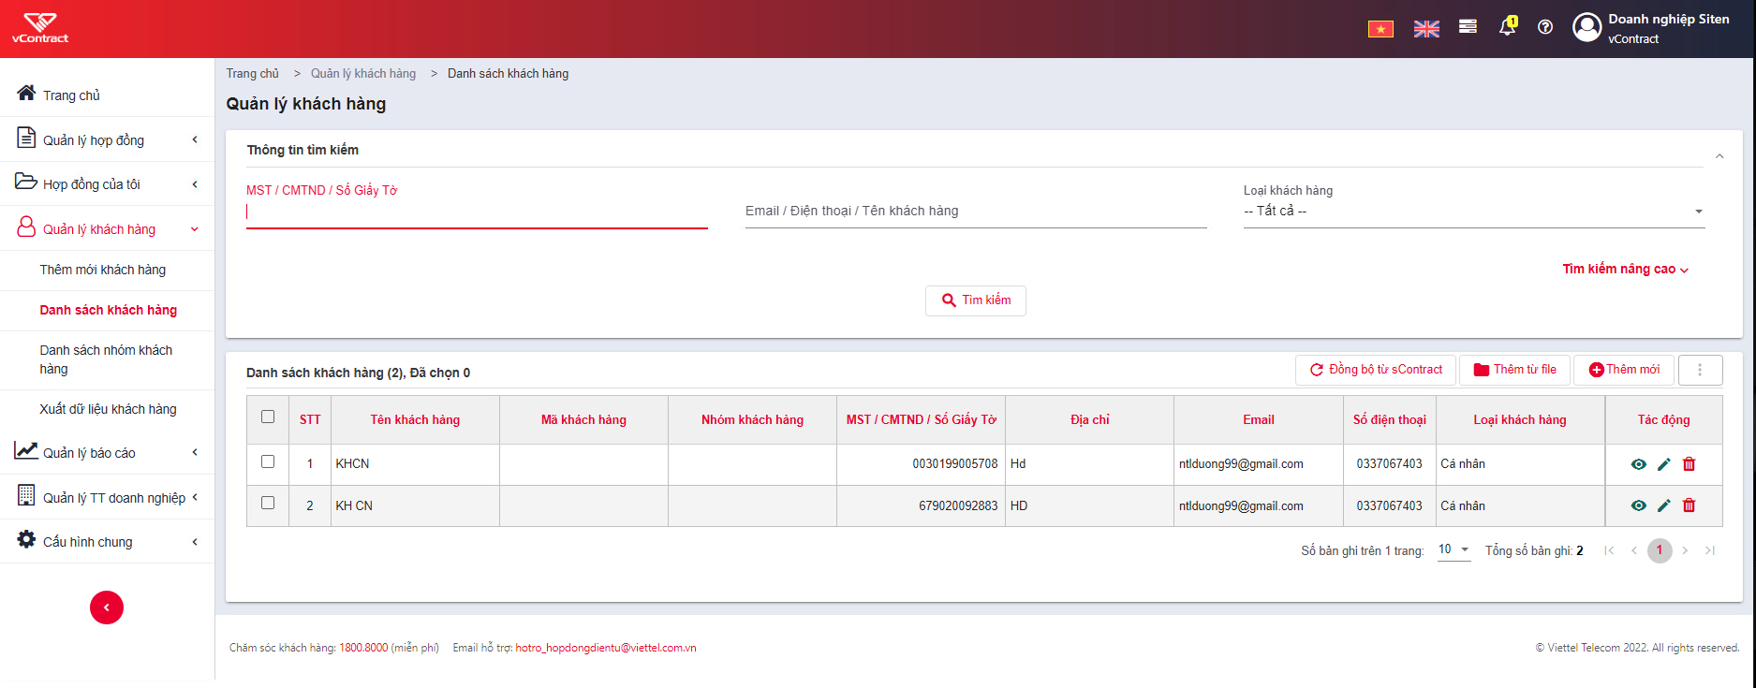Click the Tìm kiếm search button
1756x688 pixels.
click(976, 300)
